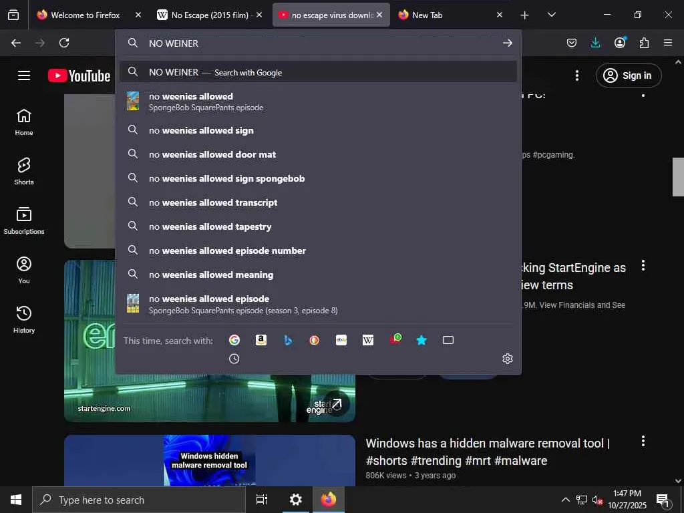Close the New Tab tab

500,15
